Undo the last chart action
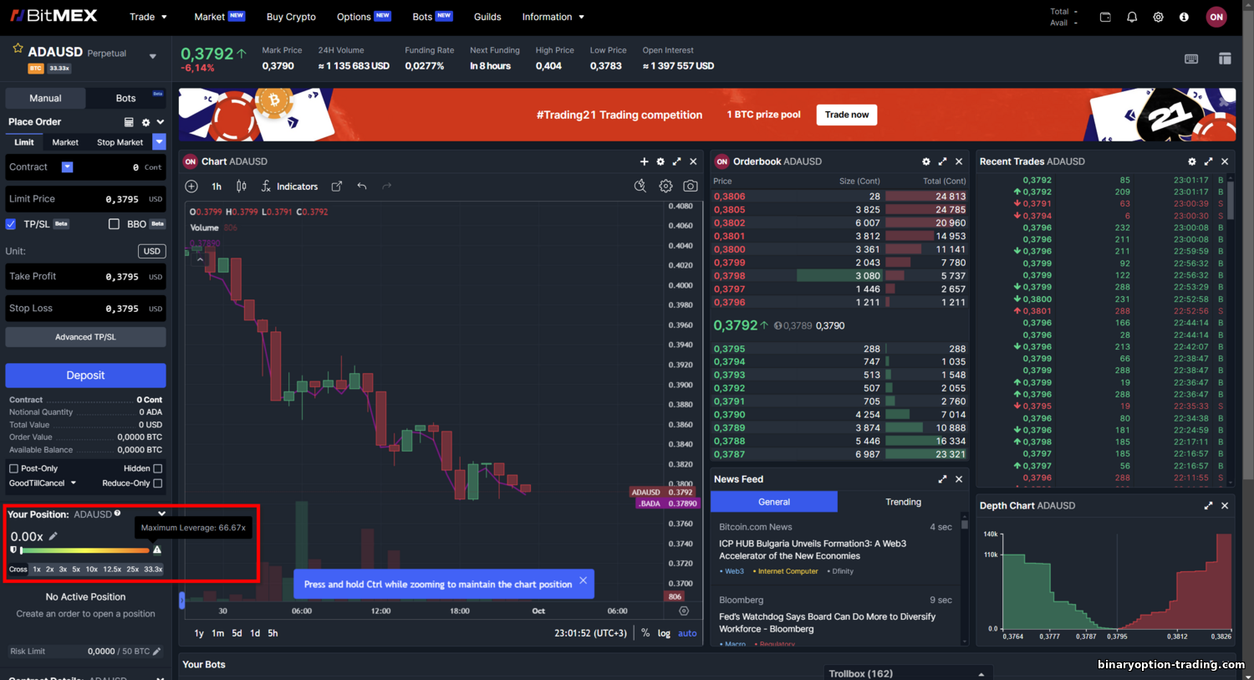 (x=362, y=187)
